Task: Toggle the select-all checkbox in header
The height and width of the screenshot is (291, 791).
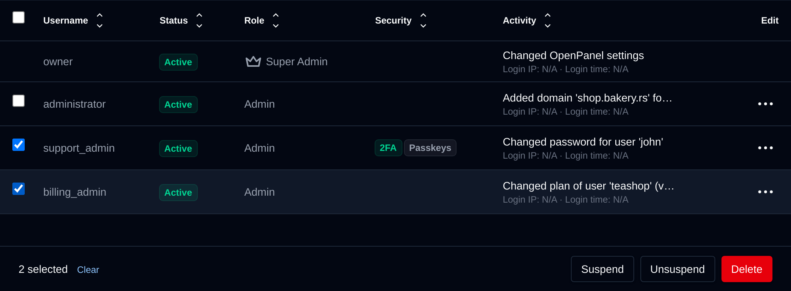Action: [x=19, y=17]
